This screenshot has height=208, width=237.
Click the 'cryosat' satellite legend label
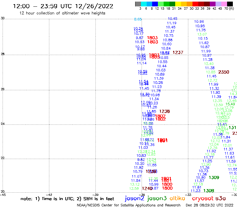[203, 198]
